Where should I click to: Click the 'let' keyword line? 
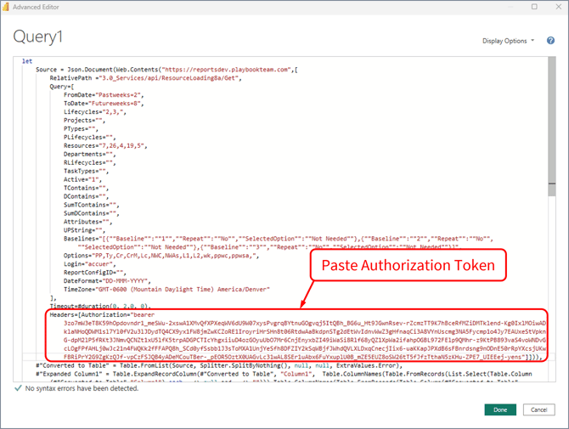[x=27, y=61]
